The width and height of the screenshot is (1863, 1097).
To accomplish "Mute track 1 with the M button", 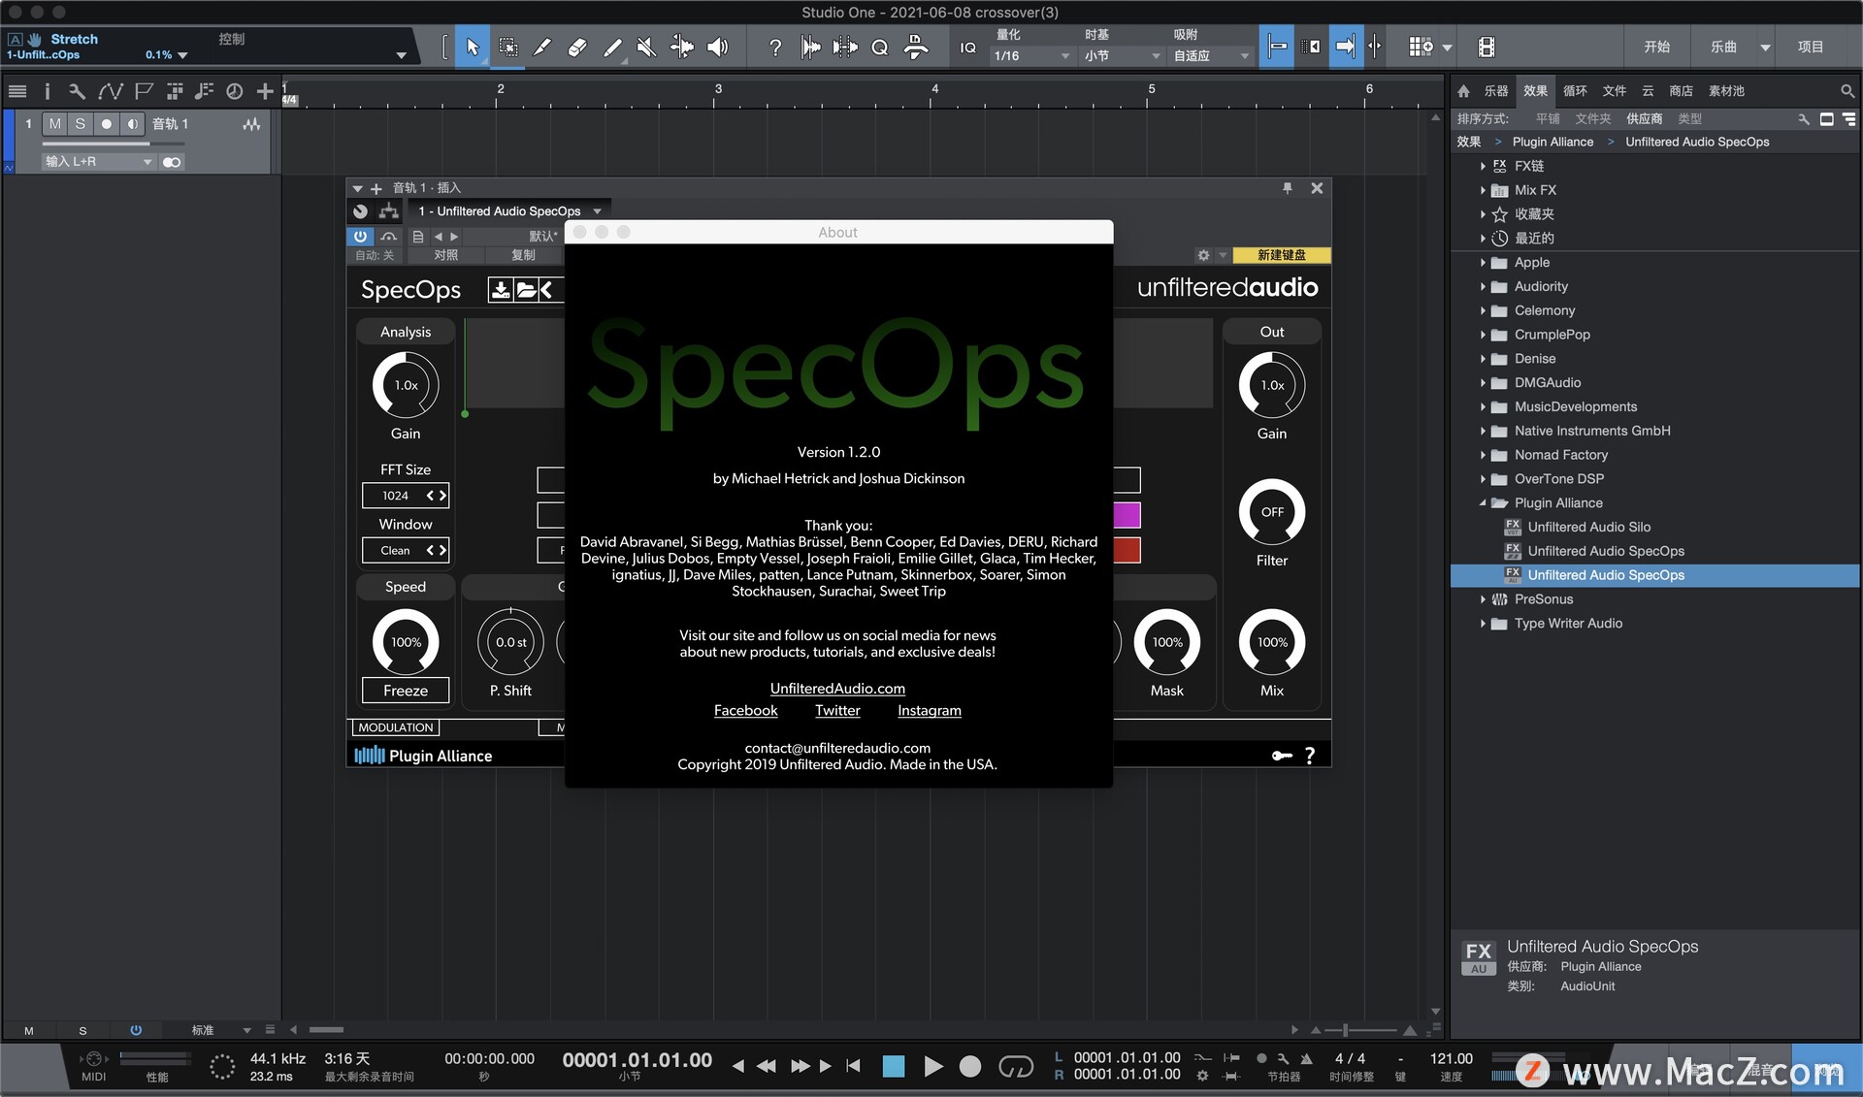I will click(x=54, y=124).
